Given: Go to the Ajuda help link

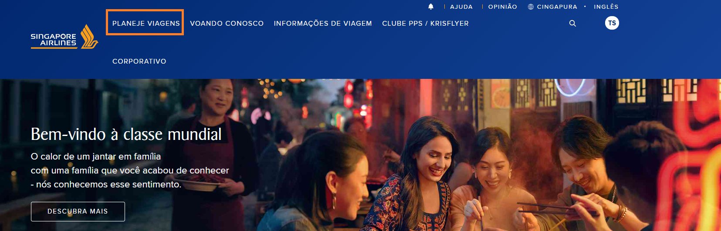Looking at the screenshot, I should [461, 7].
